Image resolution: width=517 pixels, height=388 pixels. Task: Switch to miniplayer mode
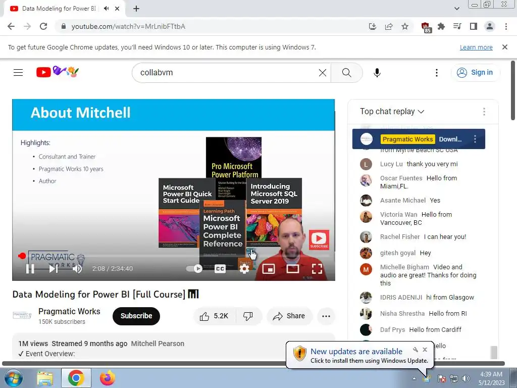click(x=269, y=269)
